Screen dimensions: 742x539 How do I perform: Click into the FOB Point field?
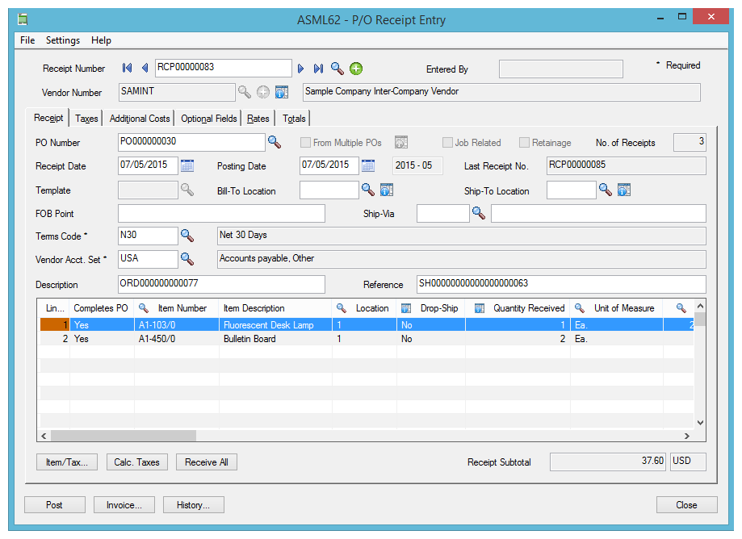[x=221, y=214]
